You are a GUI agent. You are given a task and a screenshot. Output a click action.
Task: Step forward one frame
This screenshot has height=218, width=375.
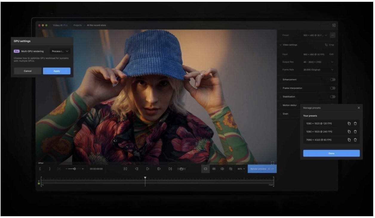[x=159, y=169]
